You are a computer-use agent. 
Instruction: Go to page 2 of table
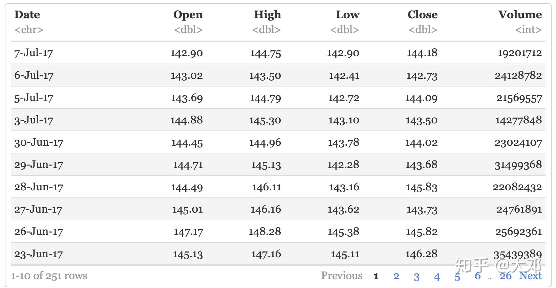click(x=396, y=276)
